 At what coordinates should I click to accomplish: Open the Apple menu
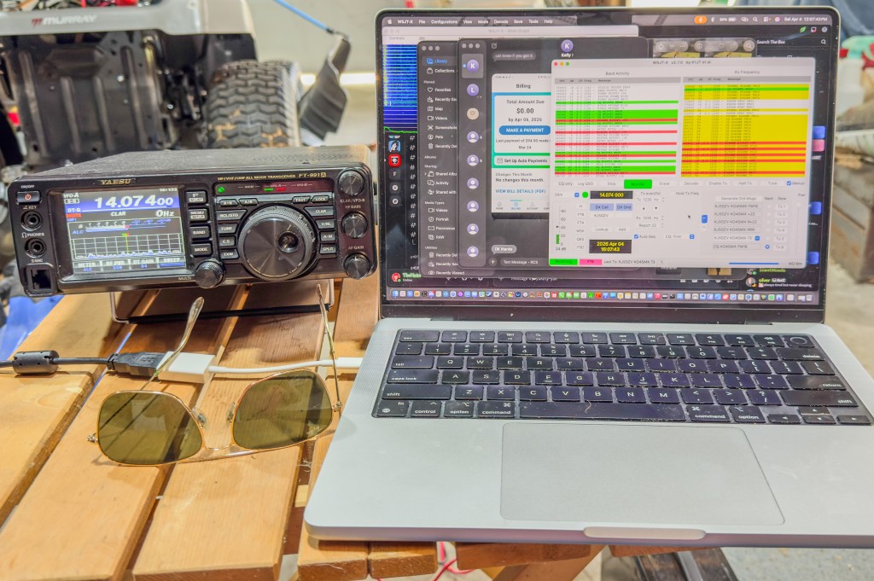[388, 21]
